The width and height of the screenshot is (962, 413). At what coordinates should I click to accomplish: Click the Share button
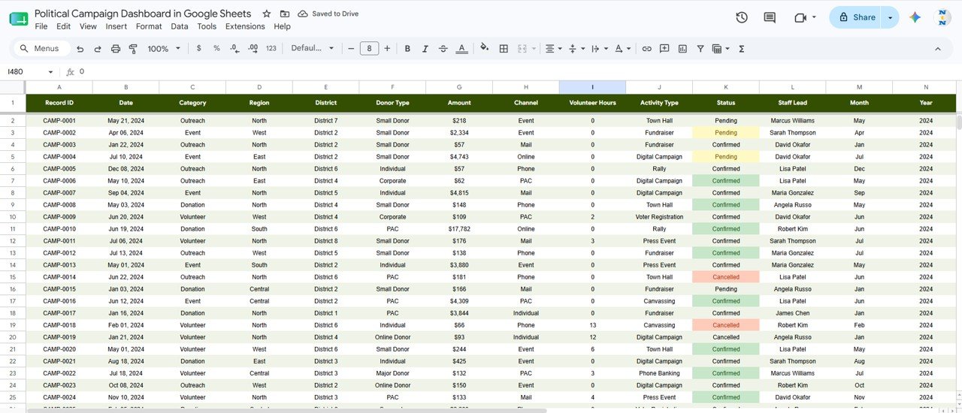[857, 17]
